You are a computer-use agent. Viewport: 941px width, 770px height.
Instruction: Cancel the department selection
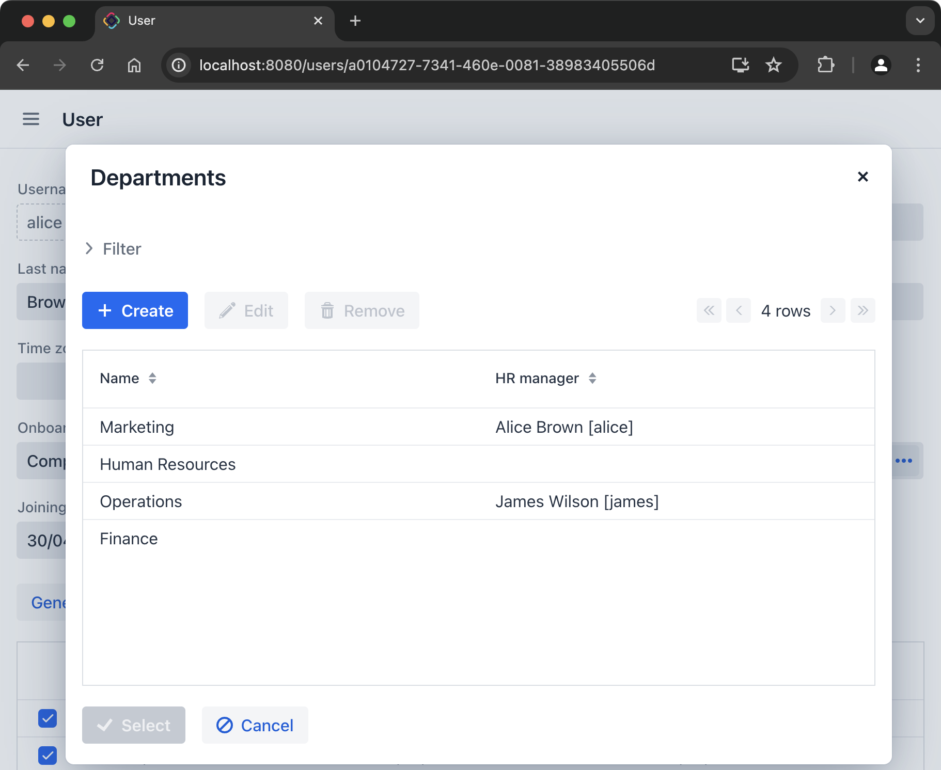click(255, 725)
